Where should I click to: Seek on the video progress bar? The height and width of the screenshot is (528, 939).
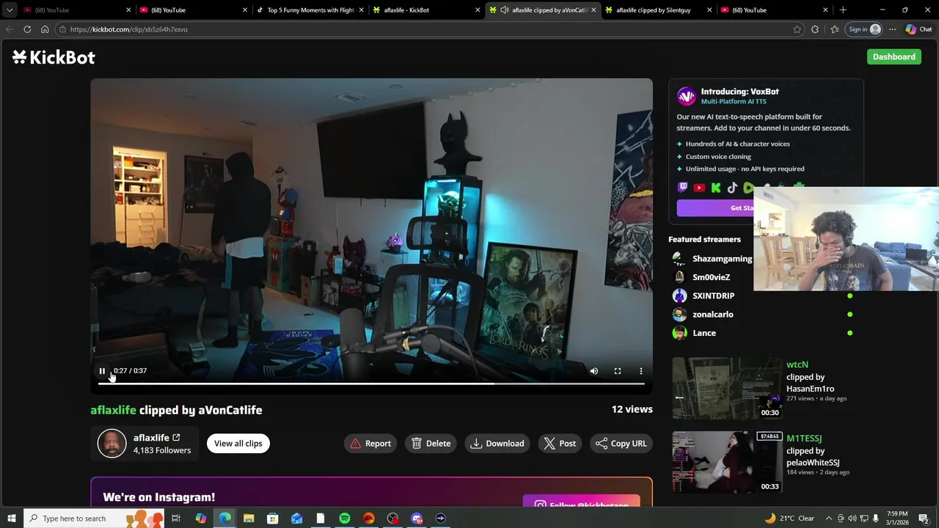tap(371, 384)
